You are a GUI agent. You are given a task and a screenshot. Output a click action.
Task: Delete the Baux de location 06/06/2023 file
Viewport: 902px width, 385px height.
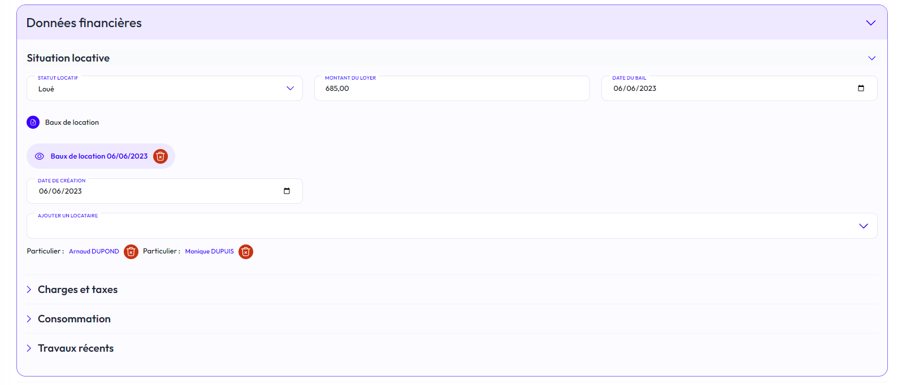click(161, 156)
